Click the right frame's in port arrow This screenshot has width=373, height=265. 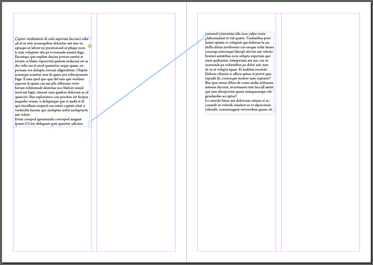(205, 36)
